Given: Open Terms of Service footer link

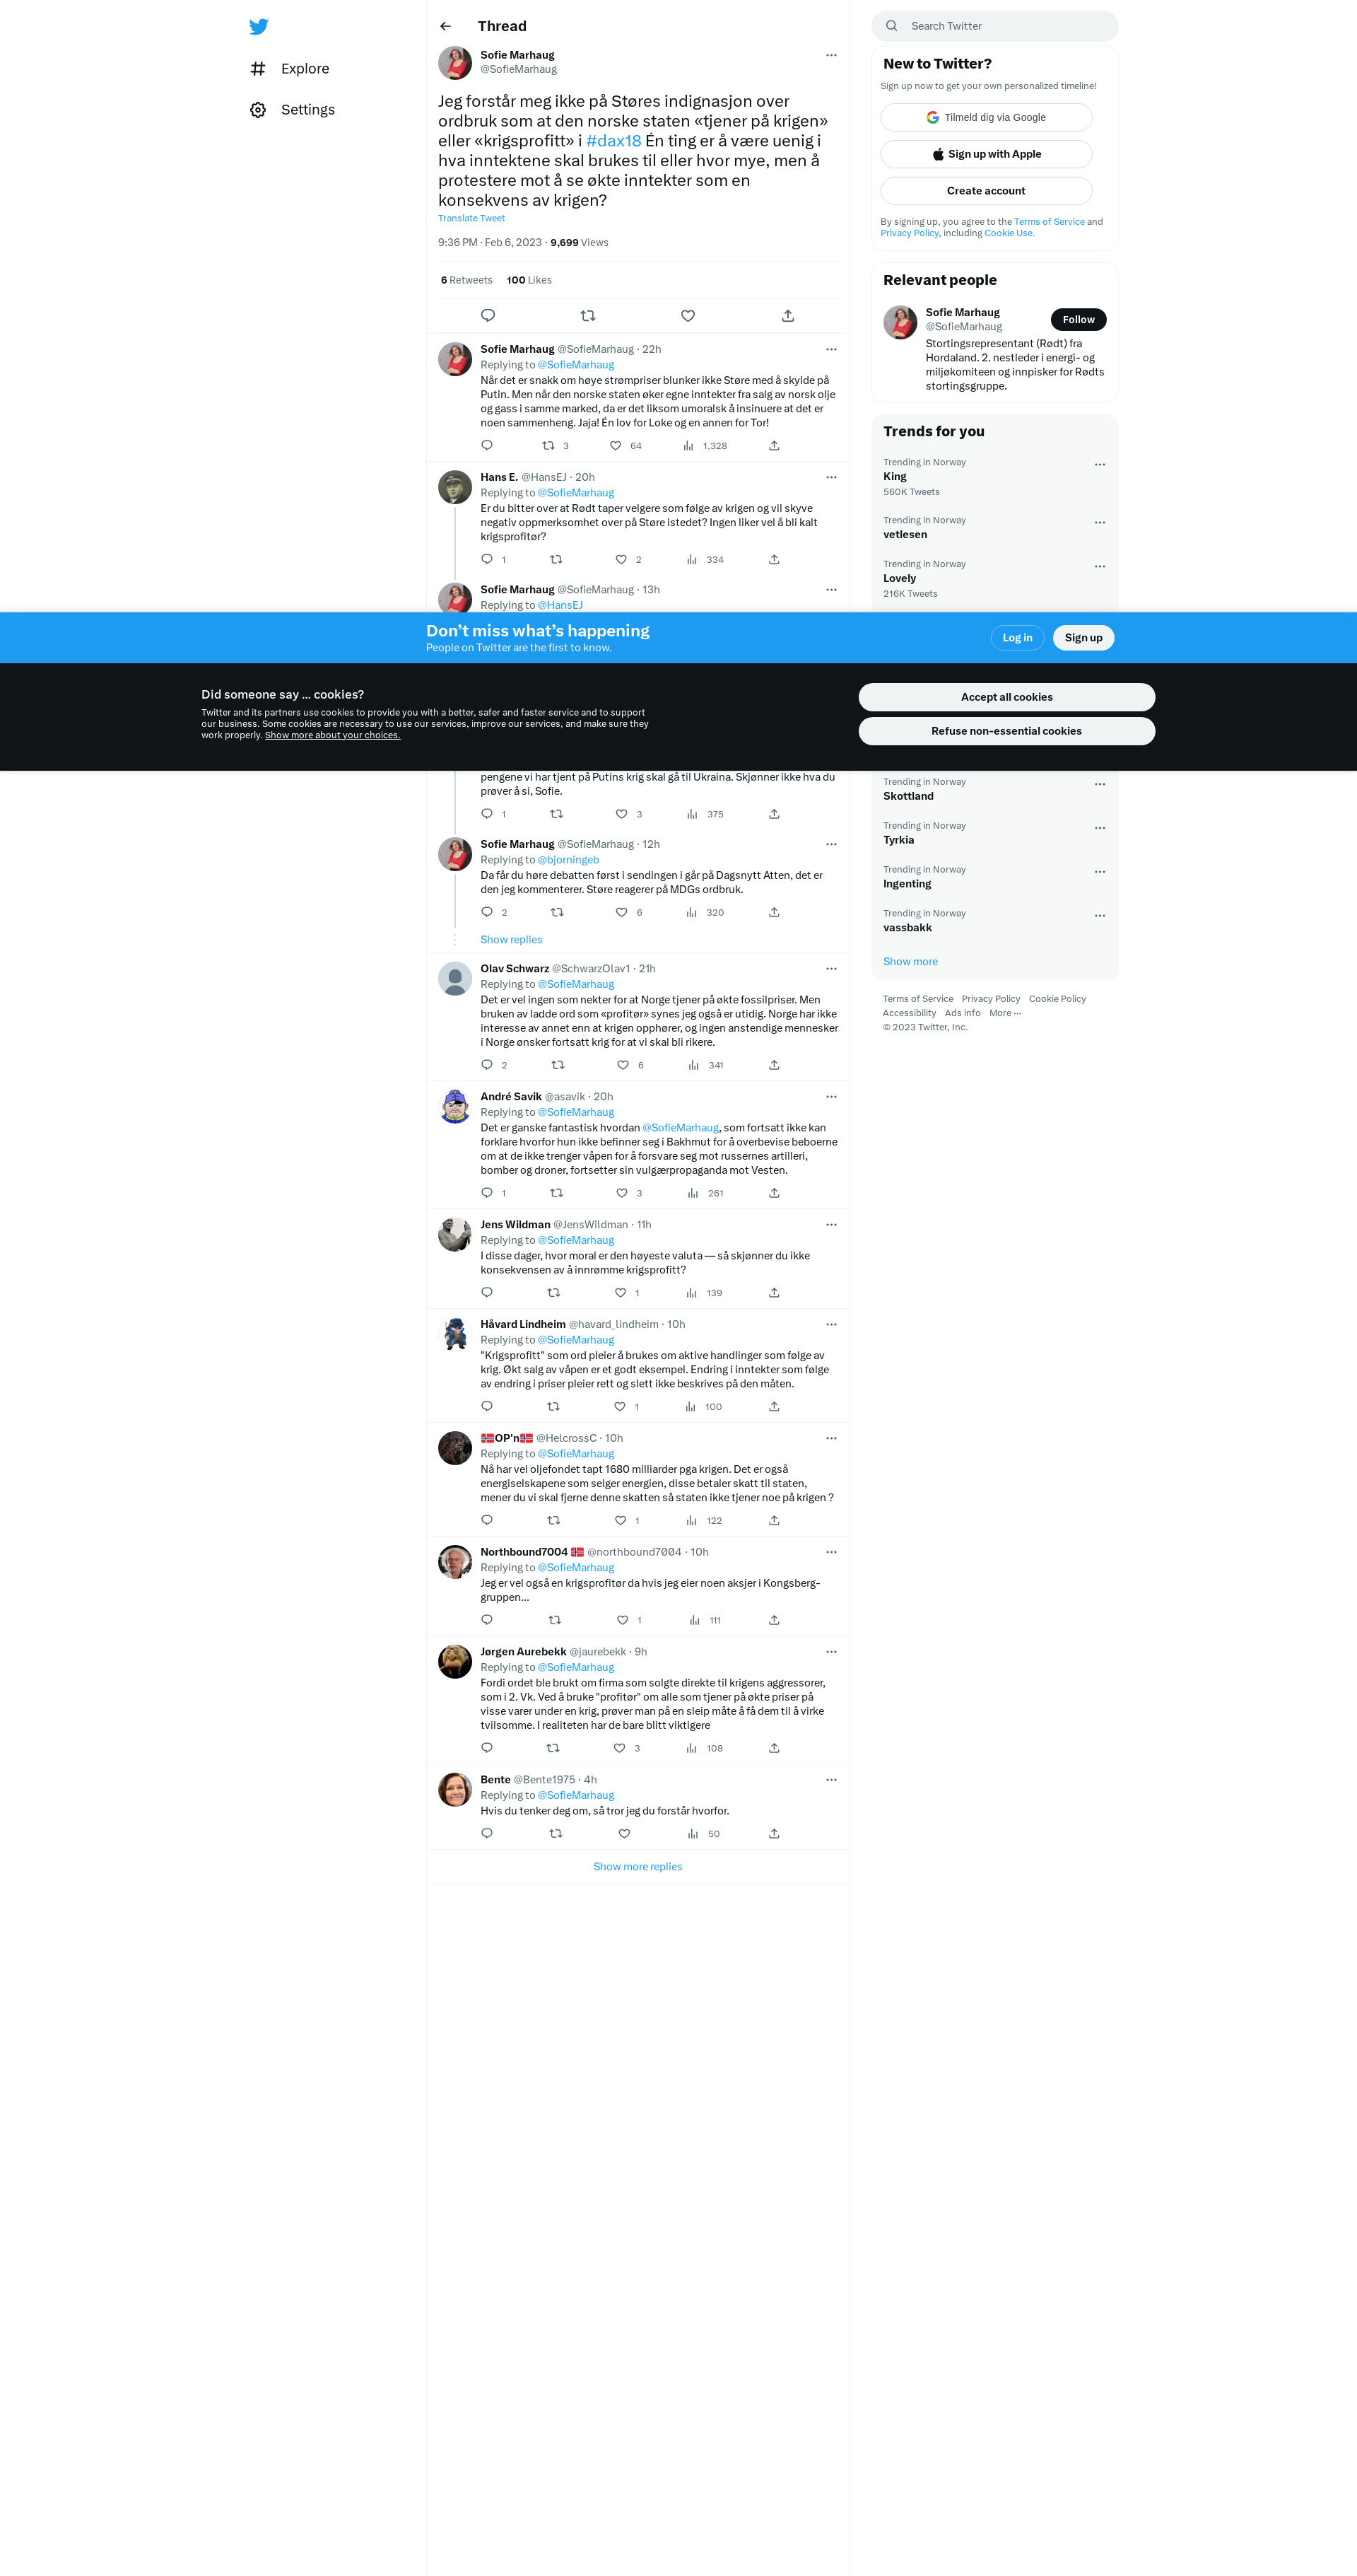Looking at the screenshot, I should coord(917,999).
